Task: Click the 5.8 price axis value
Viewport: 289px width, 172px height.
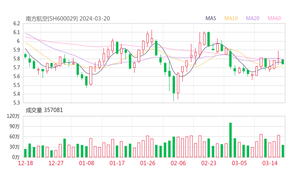Action: coord(16,59)
